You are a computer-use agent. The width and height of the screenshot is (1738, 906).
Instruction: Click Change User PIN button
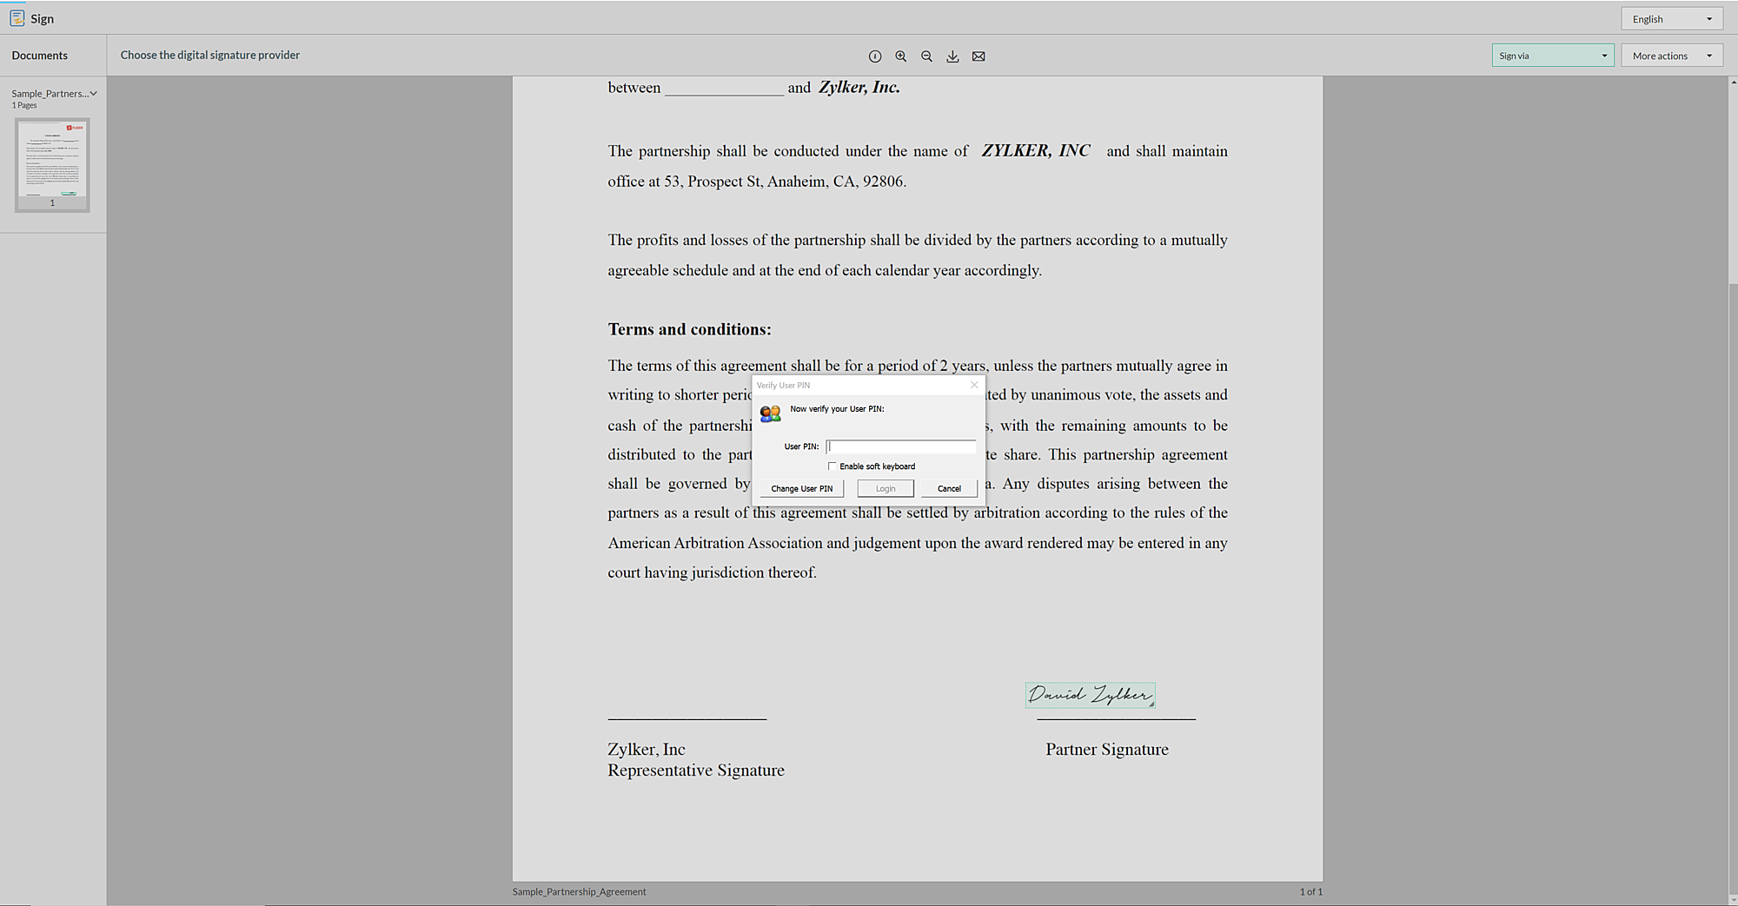coord(801,489)
